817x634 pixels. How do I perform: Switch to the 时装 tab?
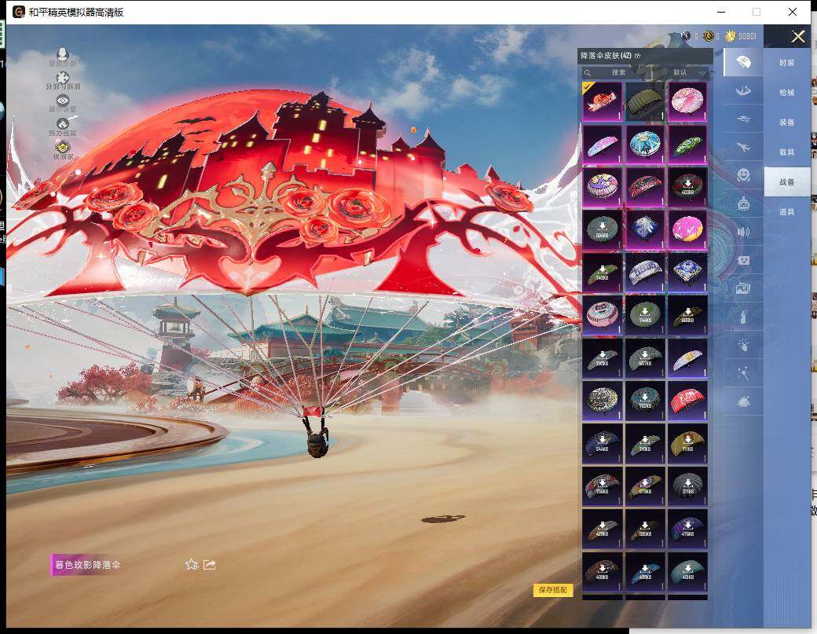pos(786,63)
